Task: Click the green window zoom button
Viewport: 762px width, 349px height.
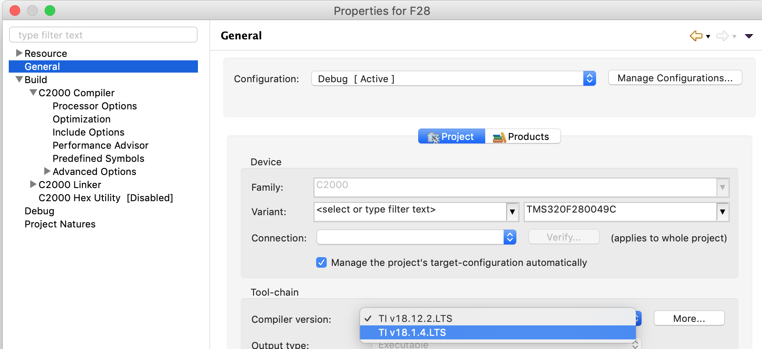Action: pyautogui.click(x=50, y=10)
